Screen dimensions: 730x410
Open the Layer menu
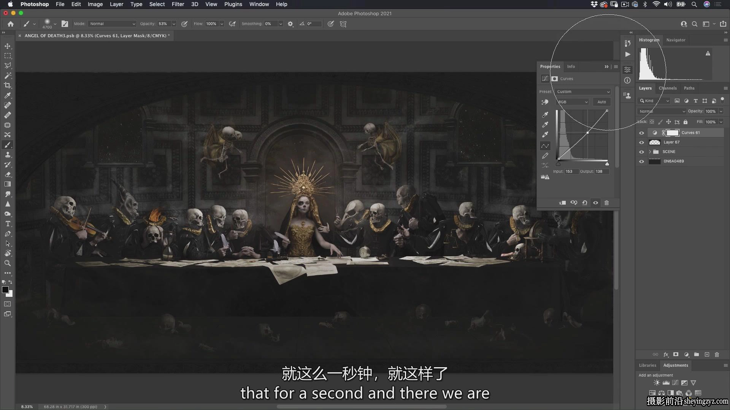[x=116, y=4]
